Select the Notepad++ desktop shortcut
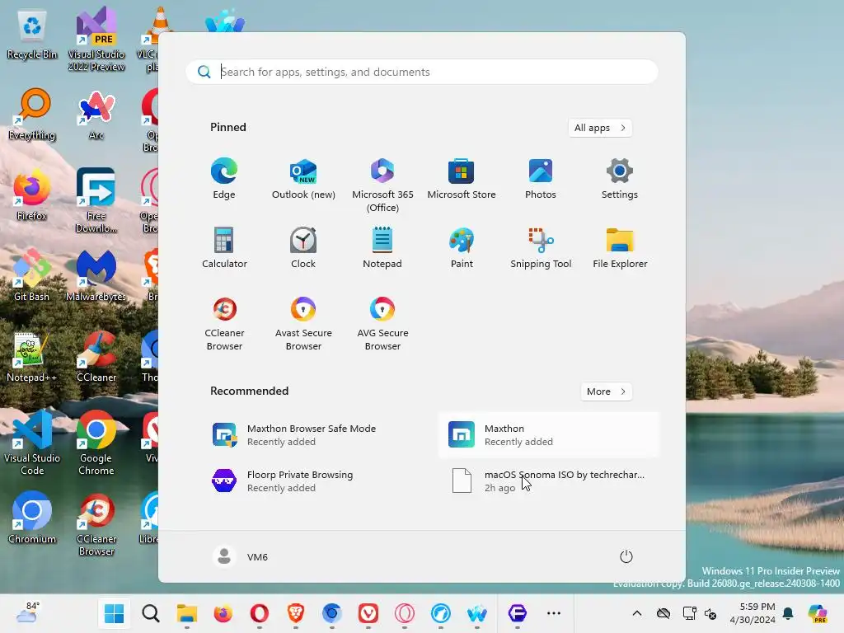Viewport: 844px width, 633px height. 32,357
